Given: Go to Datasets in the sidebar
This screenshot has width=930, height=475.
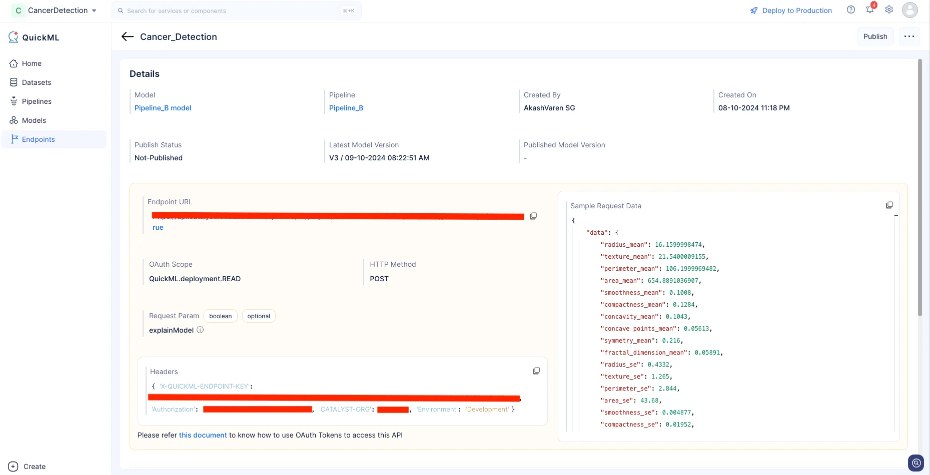Looking at the screenshot, I should (36, 82).
